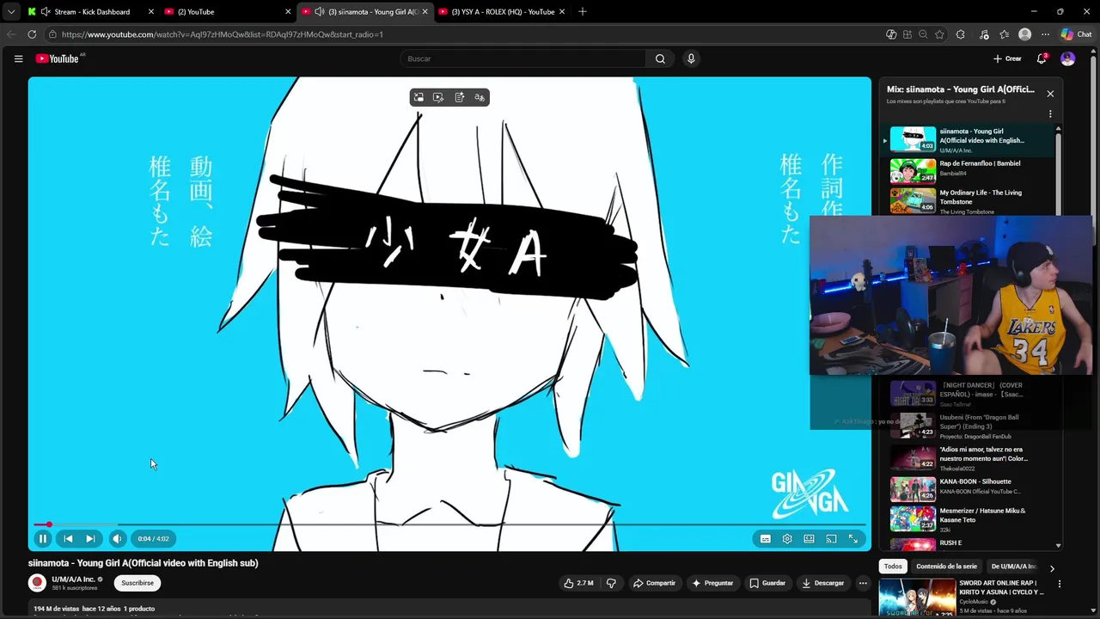Save video with Guardar button
Viewport: 1100px width, 619px height.
coord(767,583)
